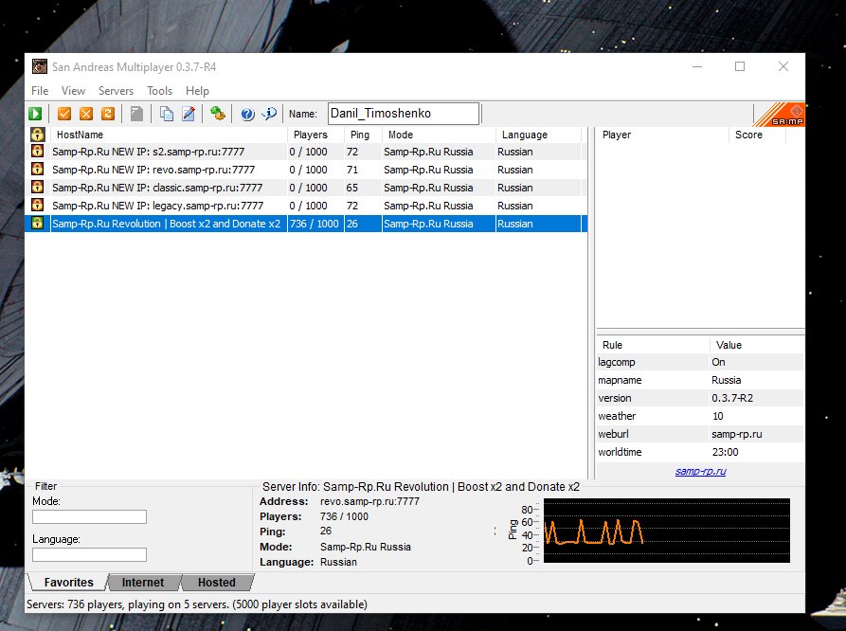Switch to the Favorites tab
The height and width of the screenshot is (631, 846).
[x=68, y=583]
